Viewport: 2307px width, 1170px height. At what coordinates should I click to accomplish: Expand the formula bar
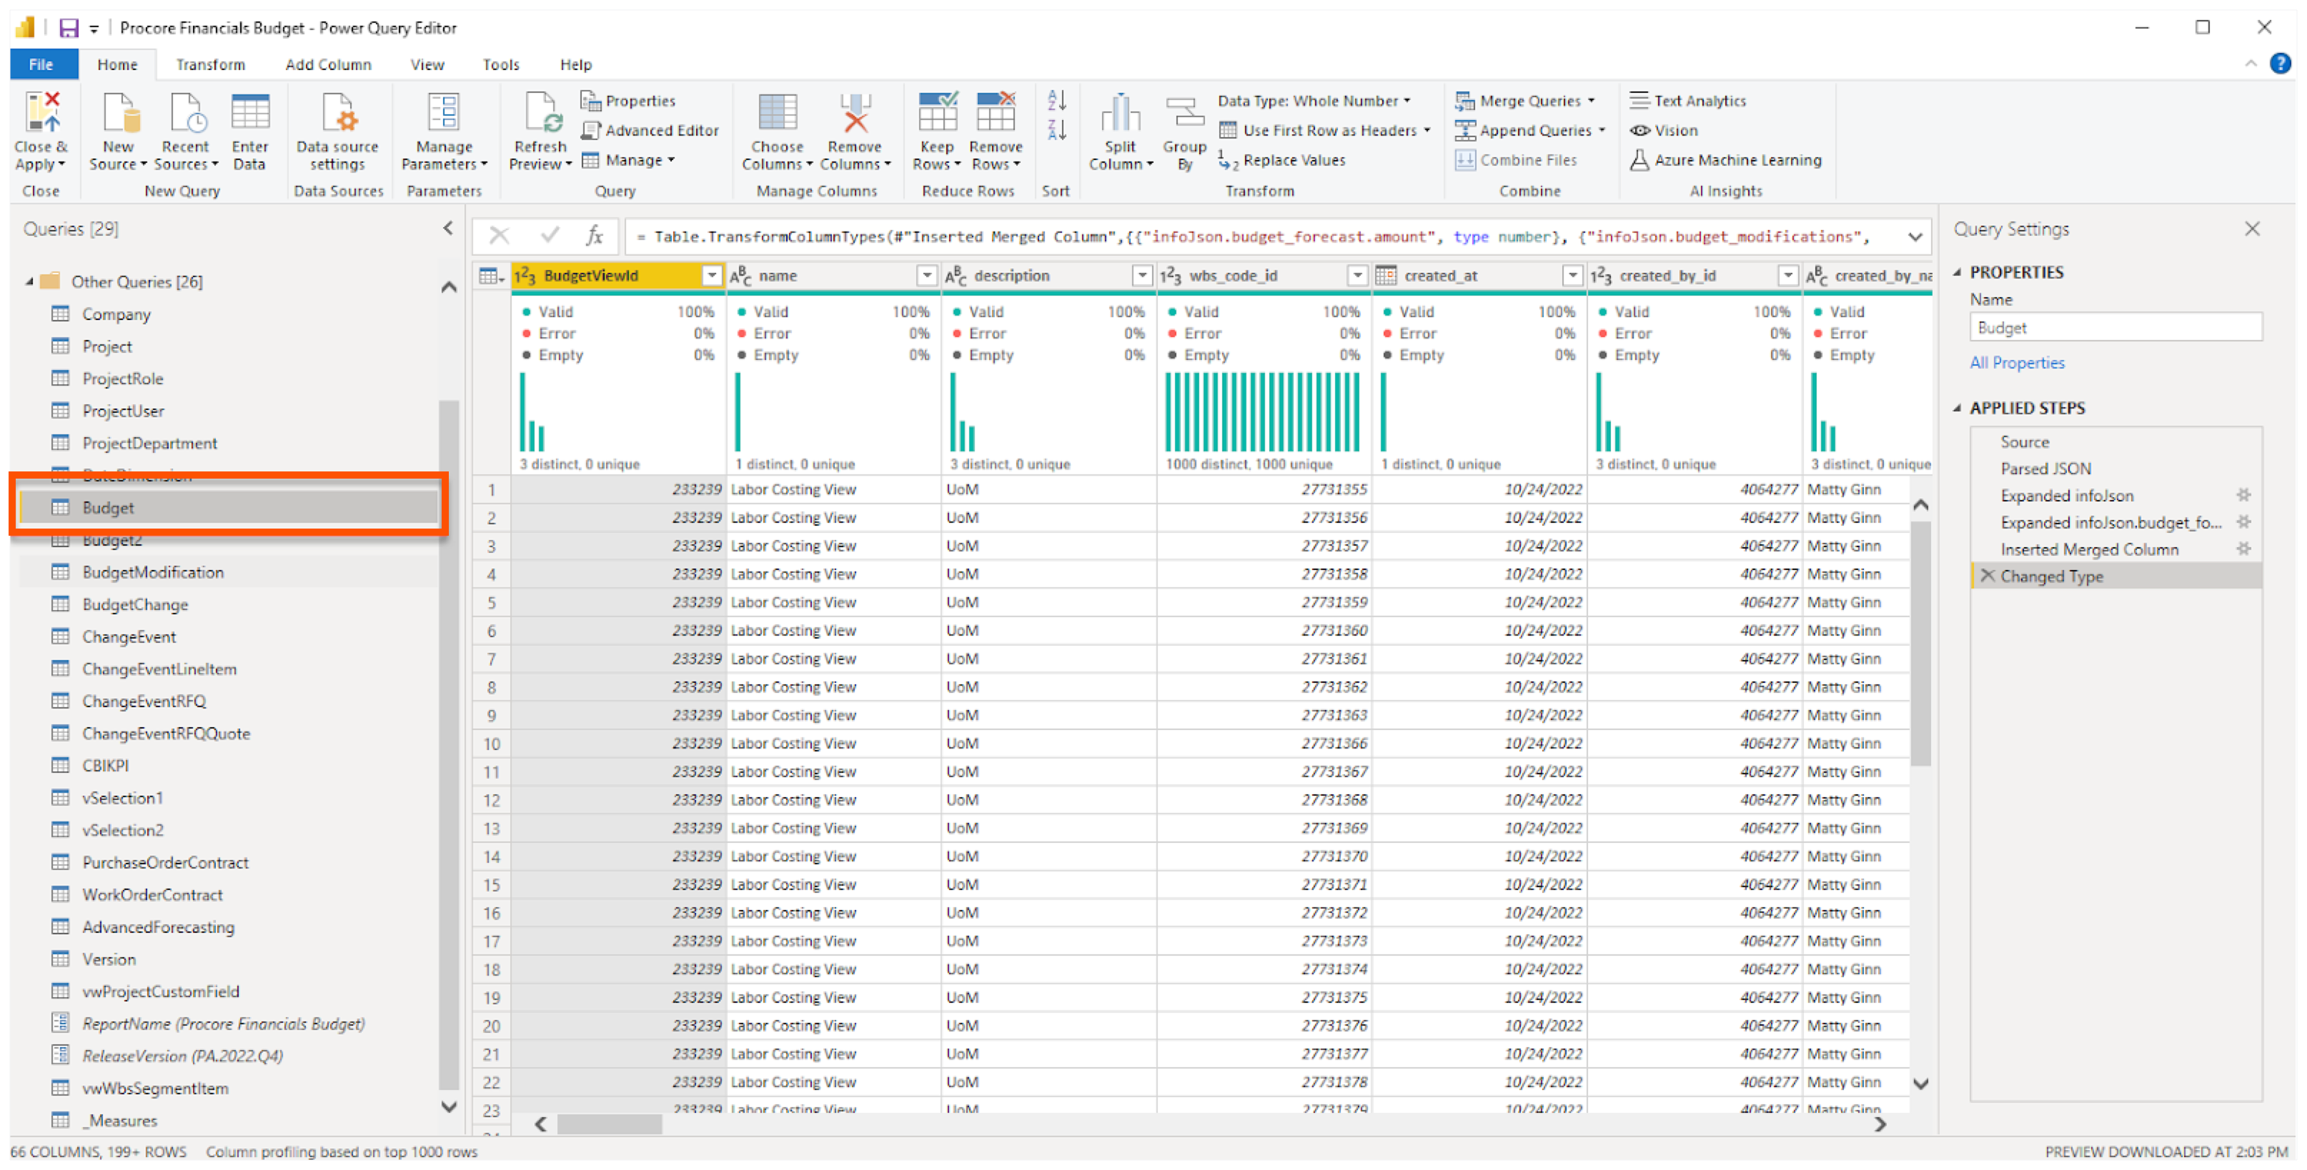pos(1915,237)
